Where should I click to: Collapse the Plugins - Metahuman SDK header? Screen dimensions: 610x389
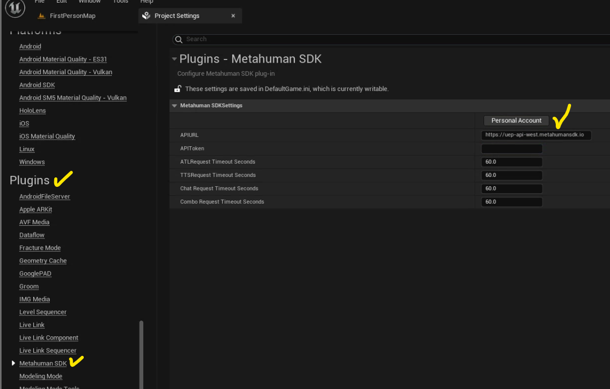point(174,59)
